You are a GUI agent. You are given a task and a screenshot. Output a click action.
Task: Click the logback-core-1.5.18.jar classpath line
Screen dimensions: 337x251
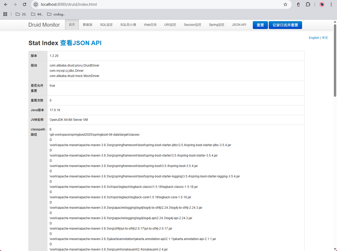click(x=120, y=197)
